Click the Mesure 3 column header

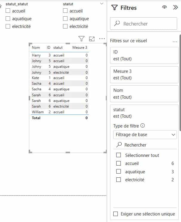80,48
